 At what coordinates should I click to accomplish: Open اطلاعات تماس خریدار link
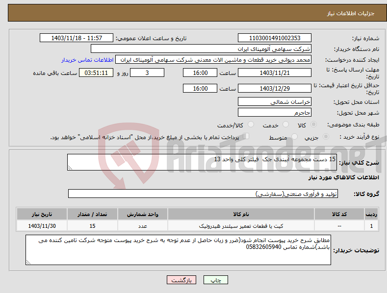click(87, 60)
